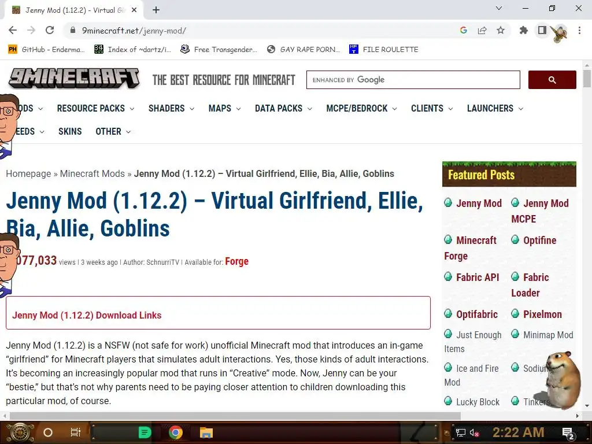The height and width of the screenshot is (444, 592).
Task: Open the FILE ROULETTE bookmark
Action: pyautogui.click(x=384, y=50)
